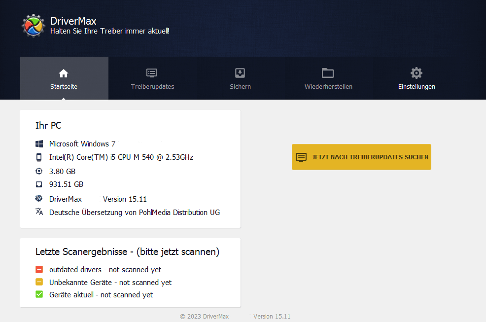Viewport: 486px width, 322px height.
Task: Click '© 2023 DriverMax' in the footer
Action: coord(204,317)
